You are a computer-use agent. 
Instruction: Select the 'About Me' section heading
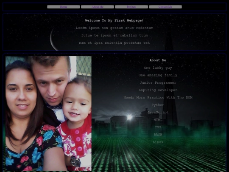[158, 60]
